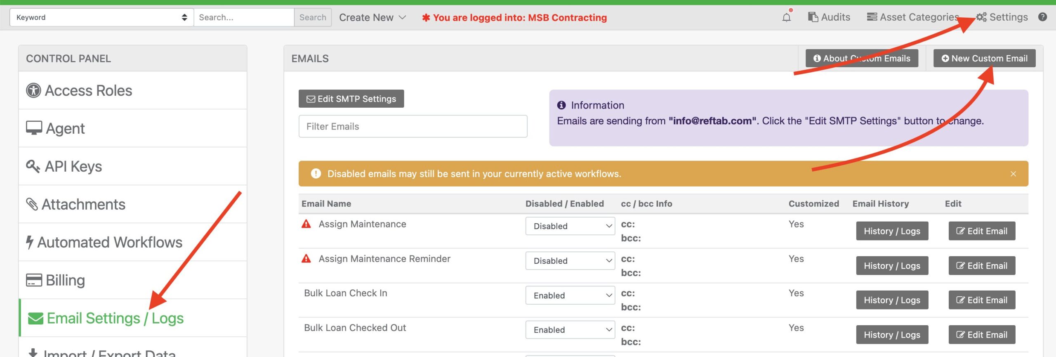Image resolution: width=1056 pixels, height=357 pixels.
Task: Click the help question mark icon
Action: click(1042, 17)
